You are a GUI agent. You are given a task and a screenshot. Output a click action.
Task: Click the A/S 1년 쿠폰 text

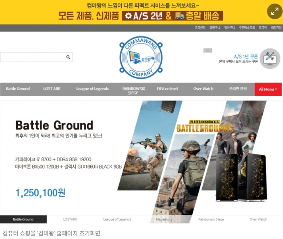246,57
